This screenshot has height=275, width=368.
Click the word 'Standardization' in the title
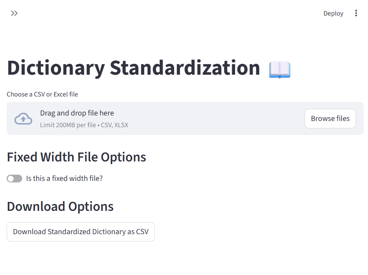pyautogui.click(x=185, y=68)
